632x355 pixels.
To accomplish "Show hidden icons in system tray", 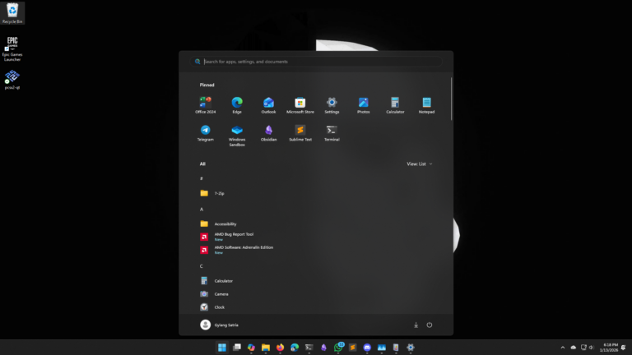I will pyautogui.click(x=563, y=348).
